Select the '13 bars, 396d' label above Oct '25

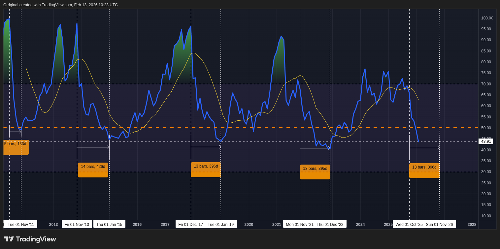tap(424, 171)
